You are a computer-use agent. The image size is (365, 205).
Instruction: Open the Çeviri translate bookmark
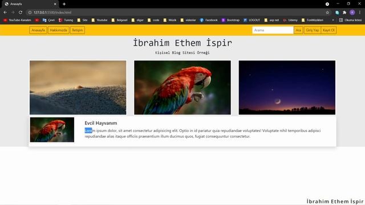click(x=48, y=20)
